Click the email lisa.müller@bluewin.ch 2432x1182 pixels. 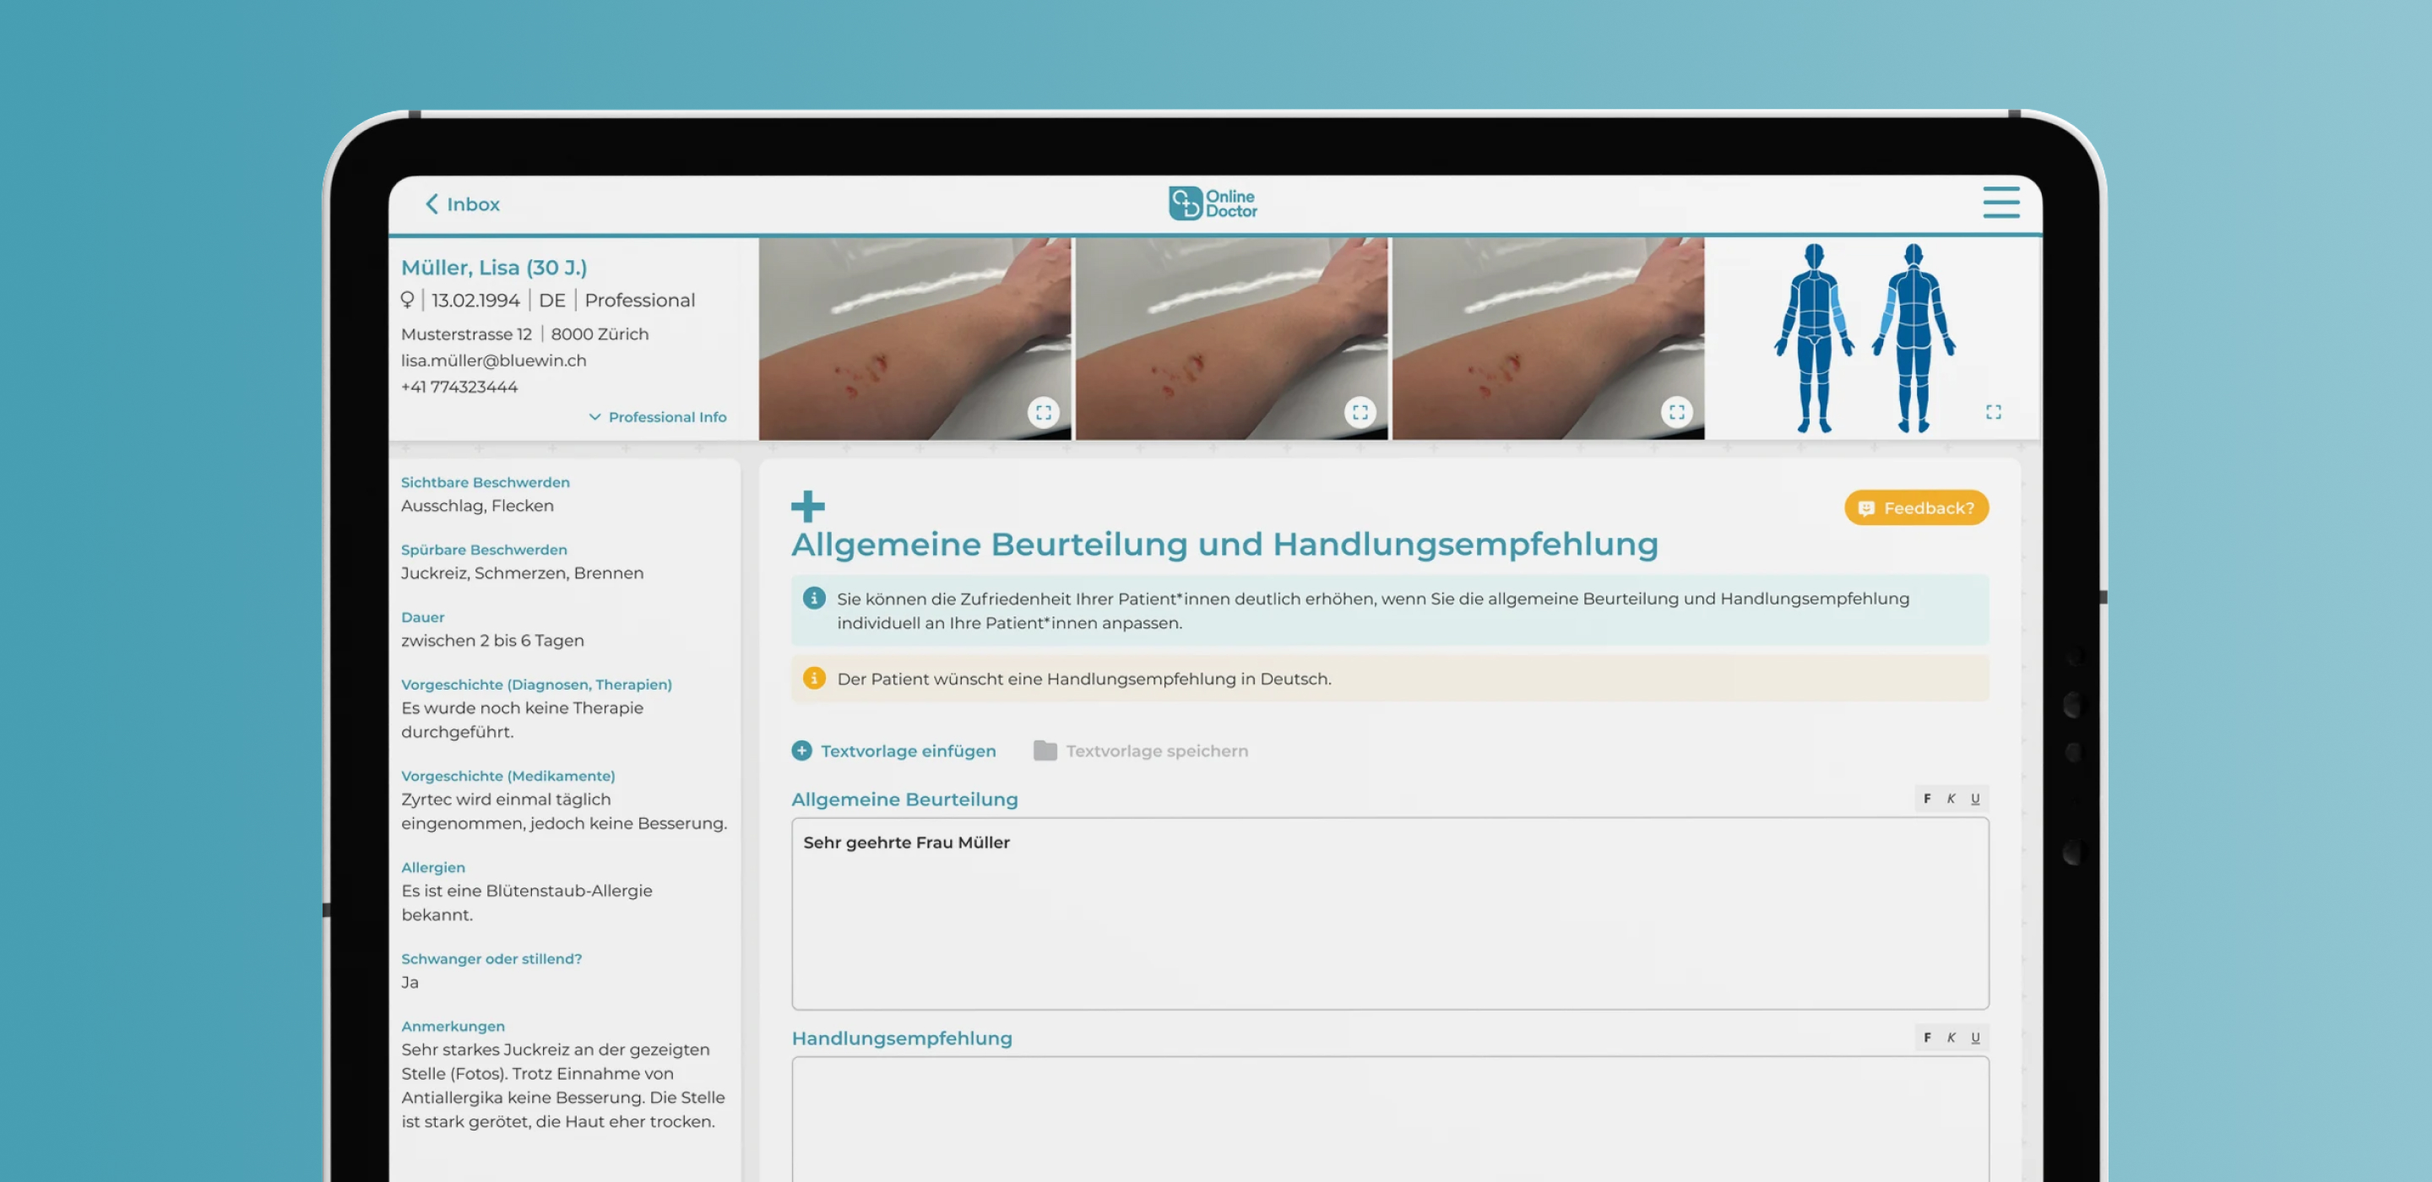click(x=494, y=361)
